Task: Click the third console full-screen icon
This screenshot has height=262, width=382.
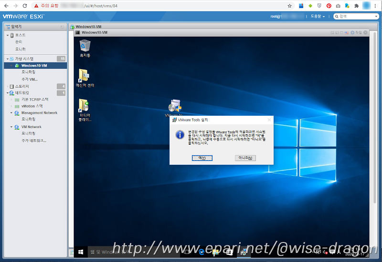Action: (341, 32)
